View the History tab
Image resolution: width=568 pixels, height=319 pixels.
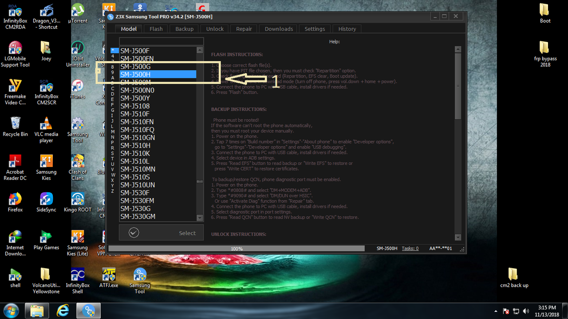(347, 29)
